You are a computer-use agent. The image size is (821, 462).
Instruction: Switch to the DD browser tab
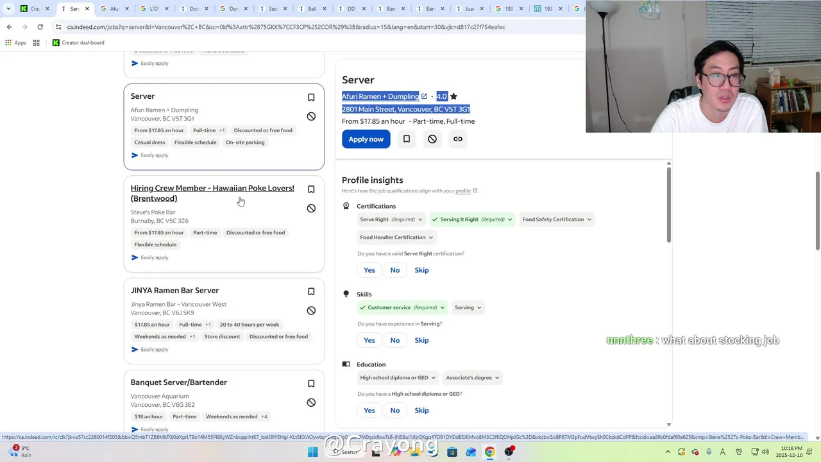point(351,9)
